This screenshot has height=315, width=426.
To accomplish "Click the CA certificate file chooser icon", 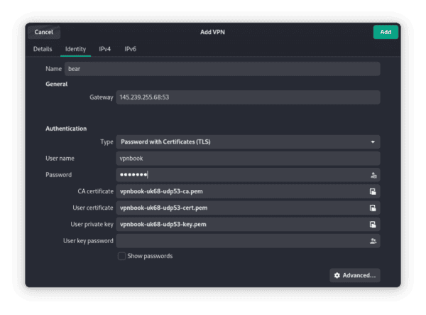I will 372,191.
